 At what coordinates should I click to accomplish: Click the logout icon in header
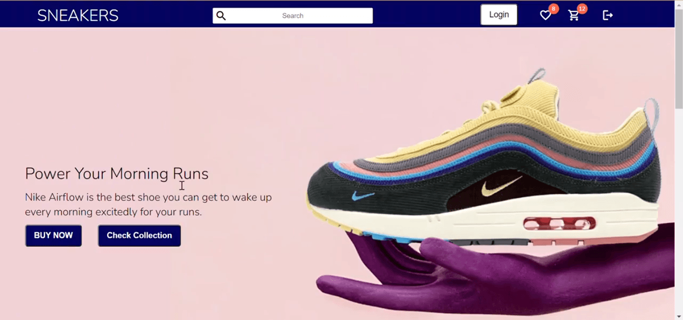click(x=608, y=15)
